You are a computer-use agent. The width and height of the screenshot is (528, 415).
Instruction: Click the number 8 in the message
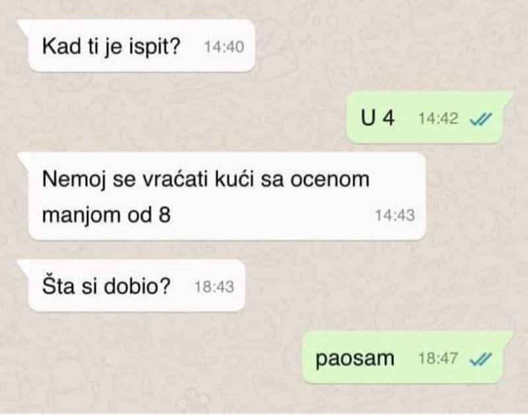tap(164, 214)
